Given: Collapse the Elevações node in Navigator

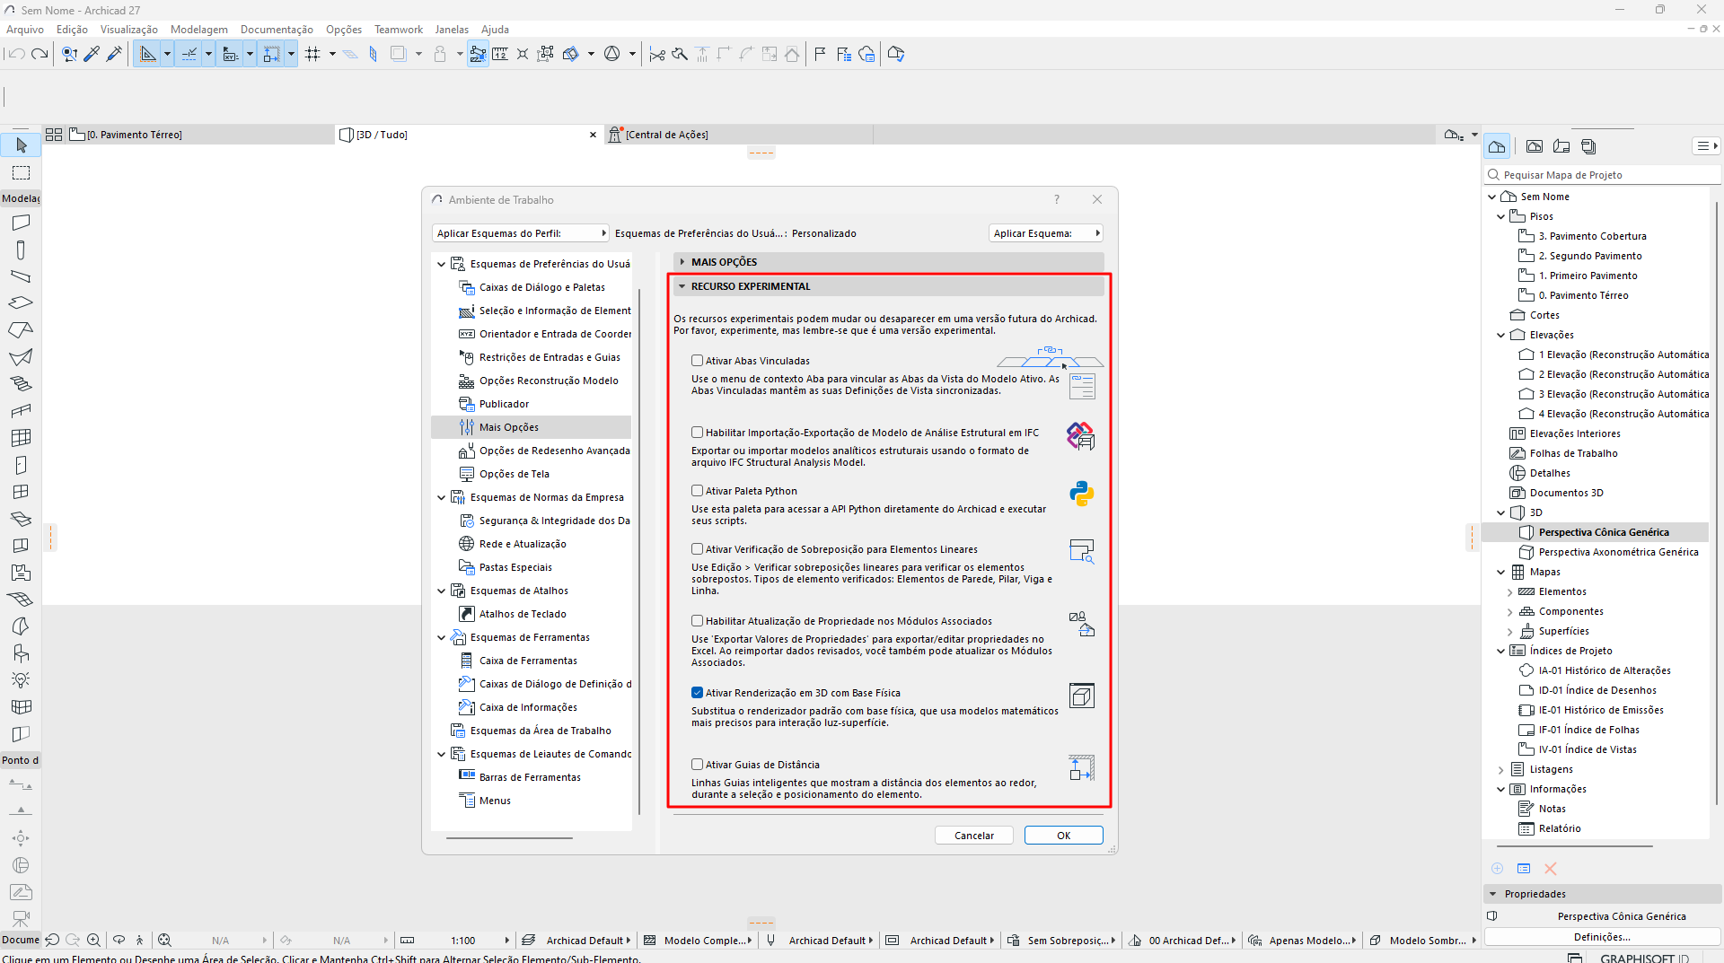Looking at the screenshot, I should tap(1500, 335).
